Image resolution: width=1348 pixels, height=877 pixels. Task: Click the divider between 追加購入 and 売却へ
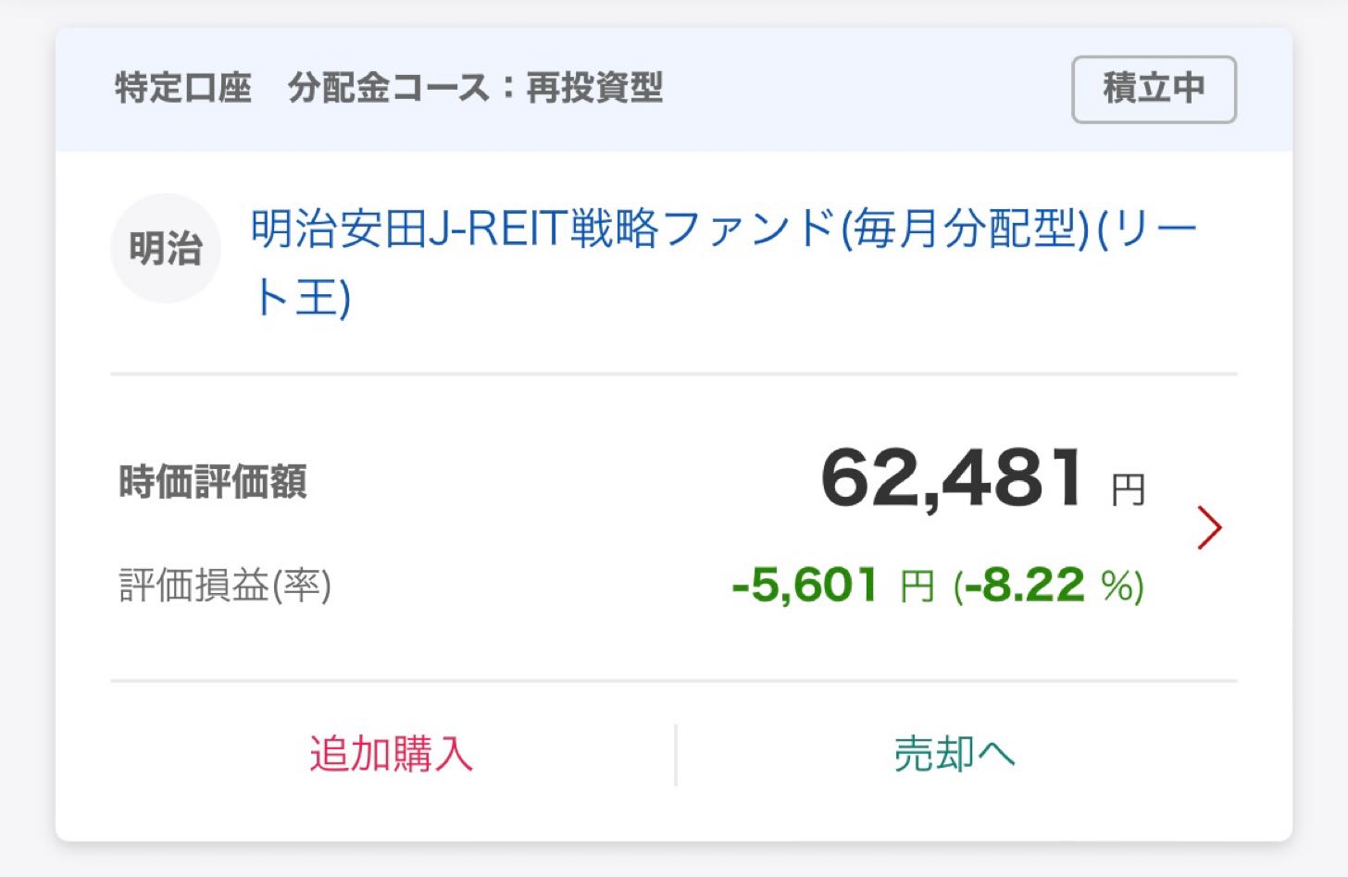point(676,755)
